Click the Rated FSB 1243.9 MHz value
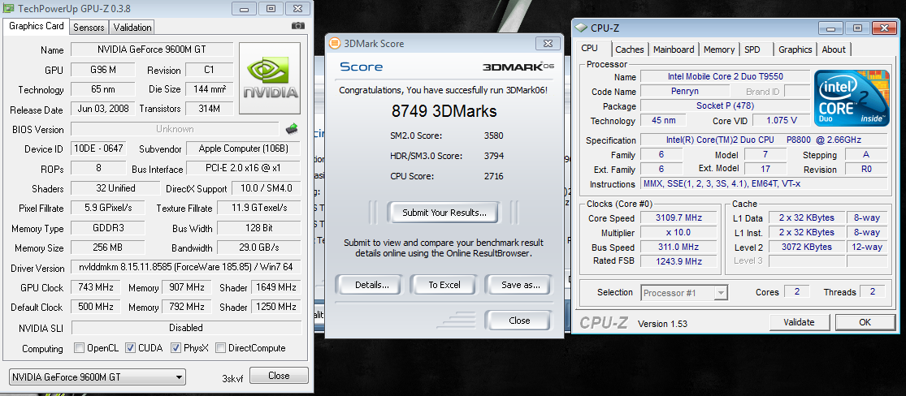The image size is (906, 396). pos(678,261)
